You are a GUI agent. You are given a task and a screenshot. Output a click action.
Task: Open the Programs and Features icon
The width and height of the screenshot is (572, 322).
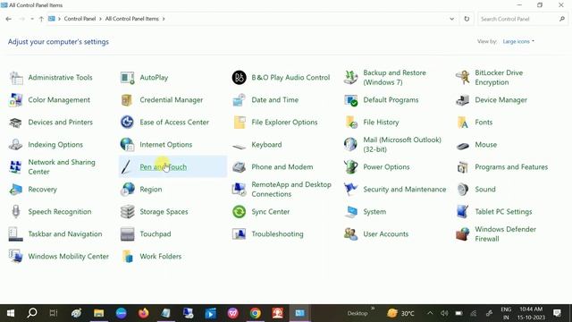(463, 167)
